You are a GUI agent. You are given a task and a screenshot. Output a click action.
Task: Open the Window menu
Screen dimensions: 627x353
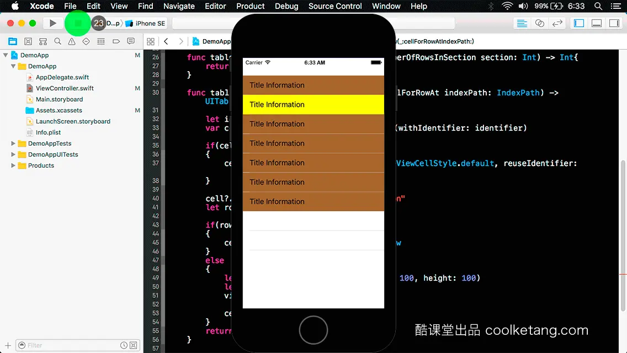386,6
